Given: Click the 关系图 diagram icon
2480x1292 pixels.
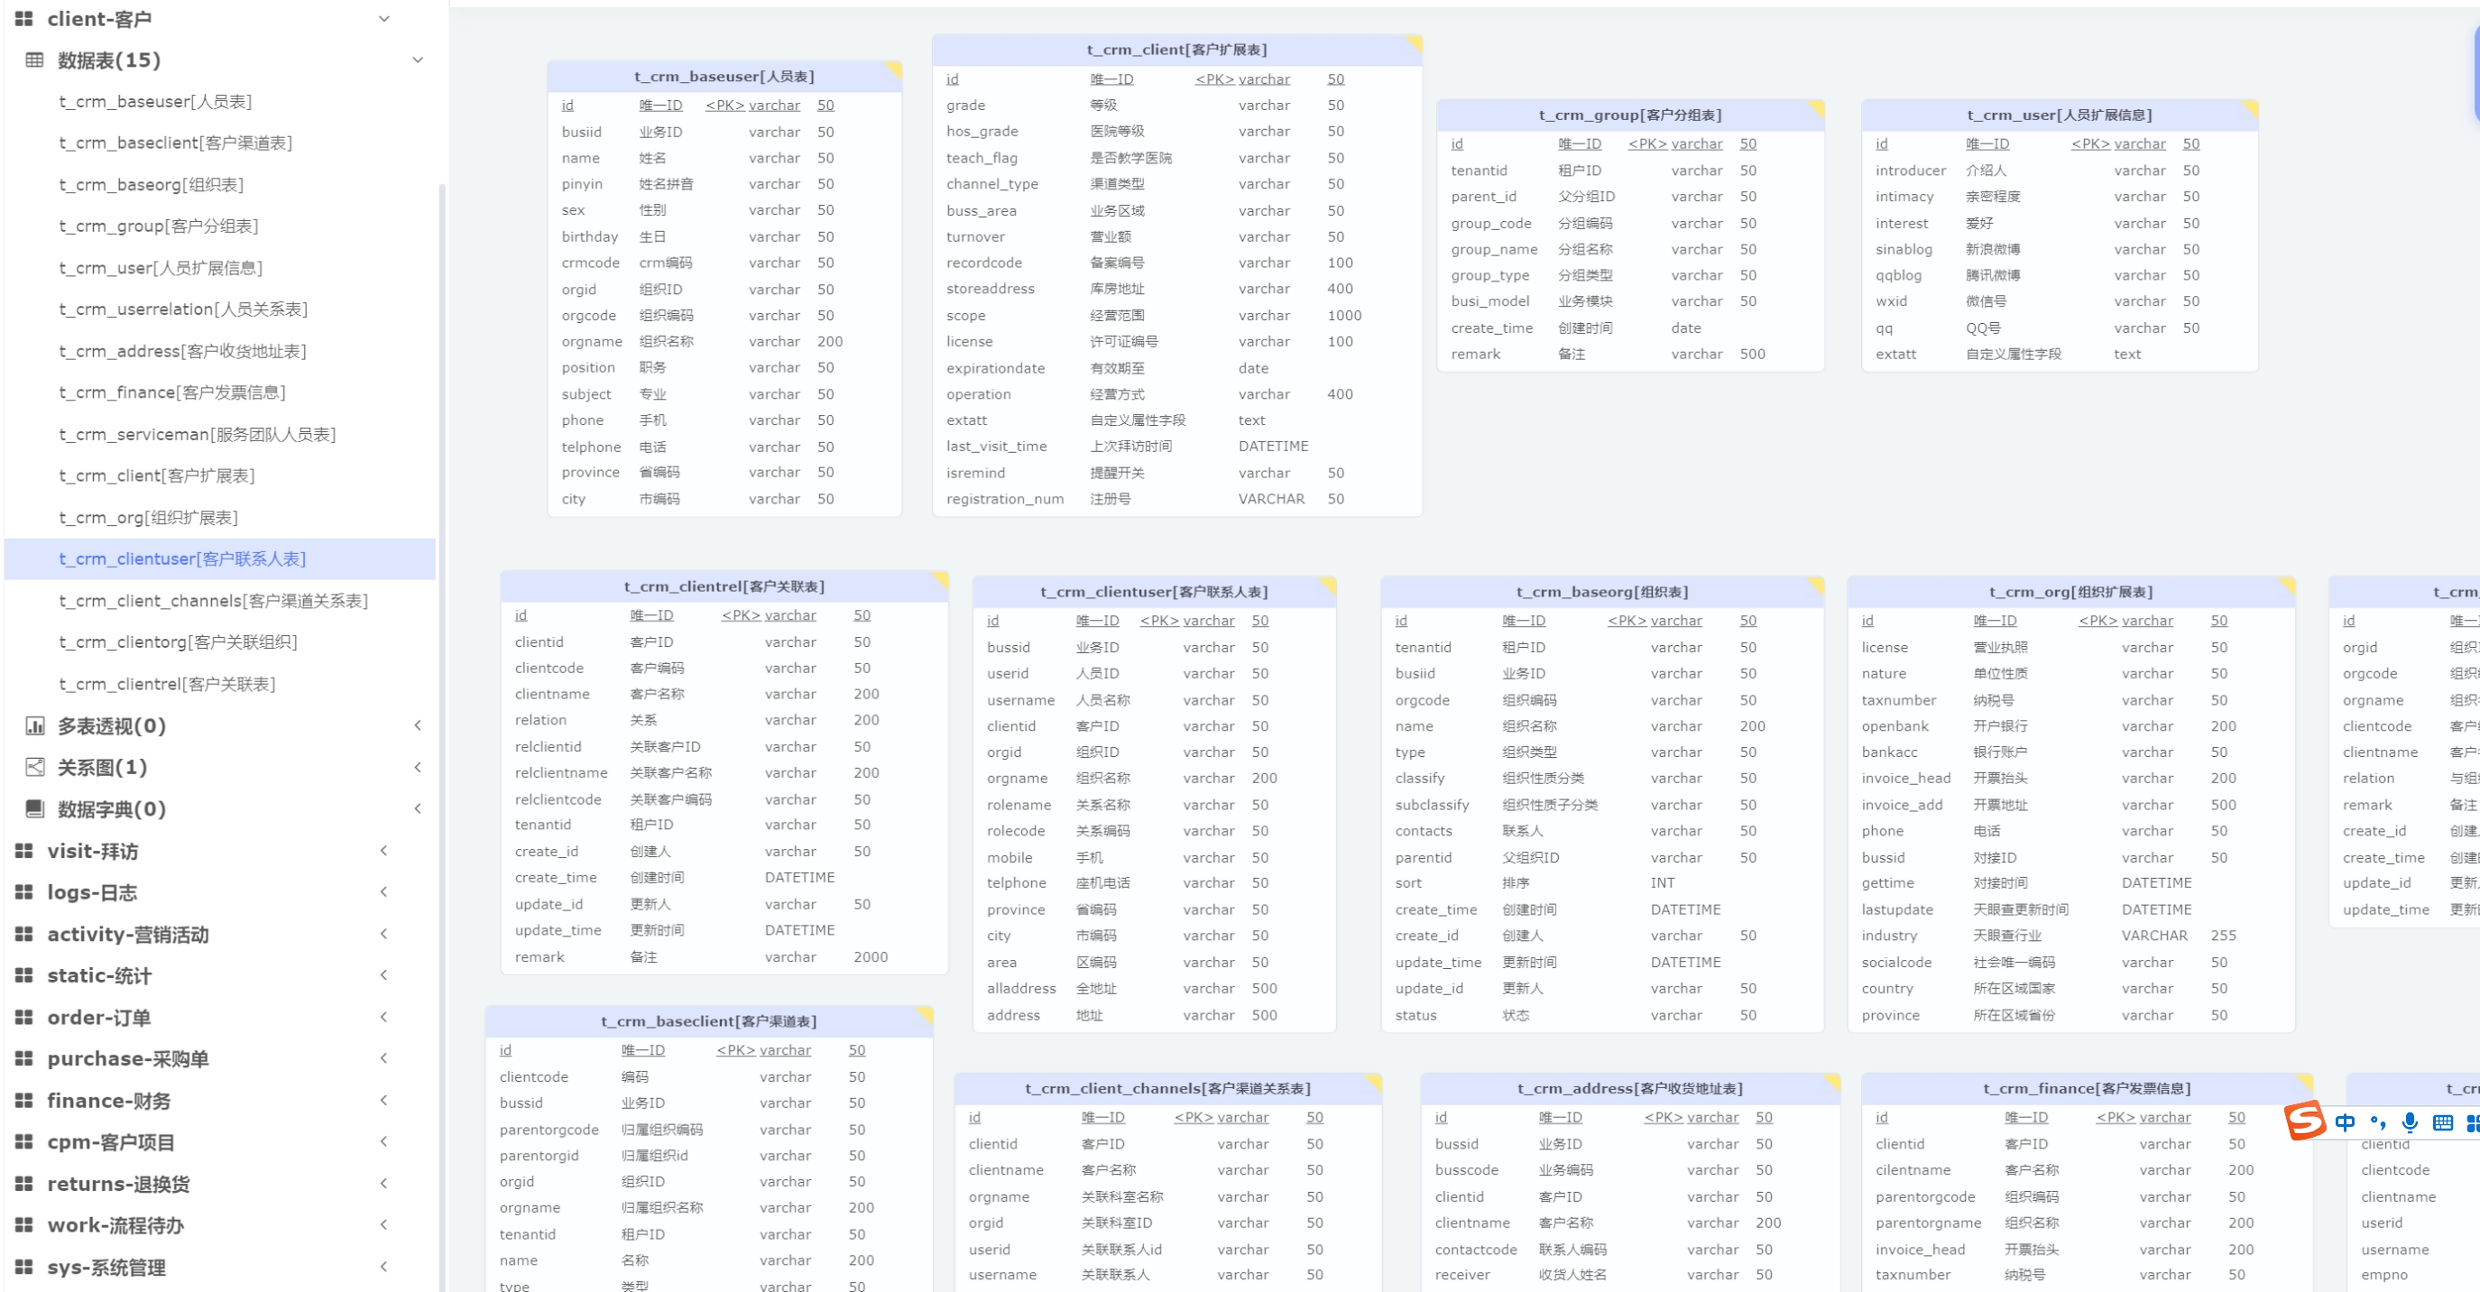Looking at the screenshot, I should [34, 767].
